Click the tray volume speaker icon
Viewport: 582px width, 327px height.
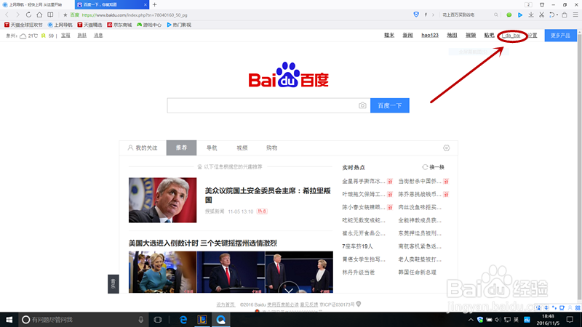(x=498, y=320)
